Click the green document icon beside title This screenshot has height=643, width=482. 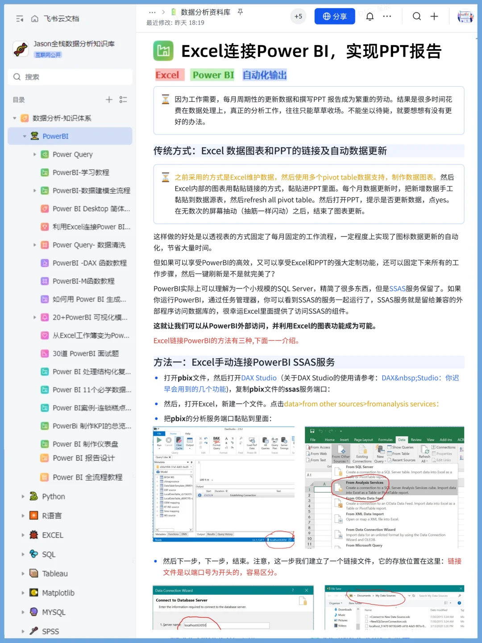click(163, 51)
